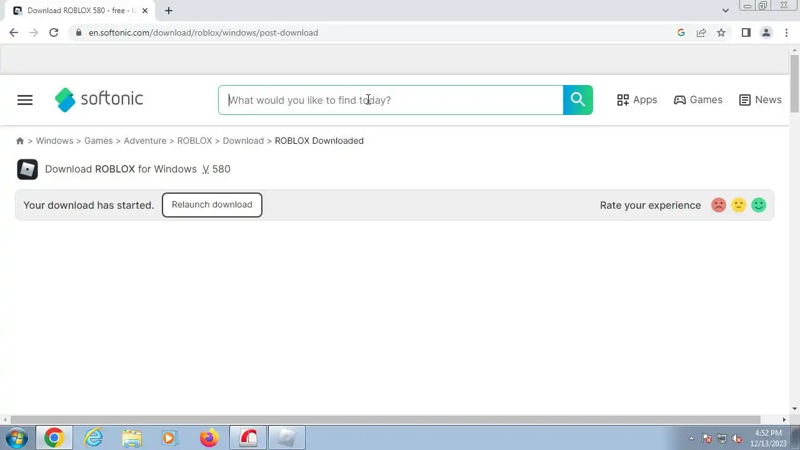800x450 pixels.
Task: Open Chrome profile avatar
Action: (x=766, y=32)
